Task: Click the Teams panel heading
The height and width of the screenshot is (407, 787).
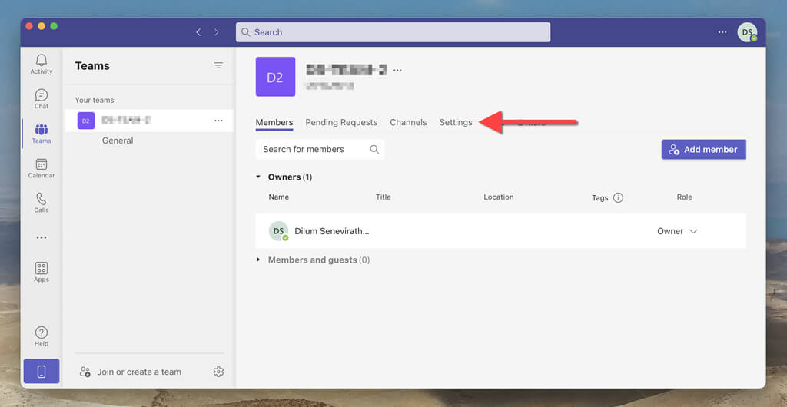Action: coord(92,66)
